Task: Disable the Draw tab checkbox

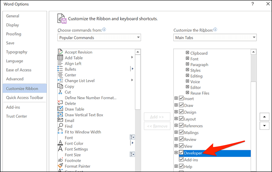Action: click(181, 105)
